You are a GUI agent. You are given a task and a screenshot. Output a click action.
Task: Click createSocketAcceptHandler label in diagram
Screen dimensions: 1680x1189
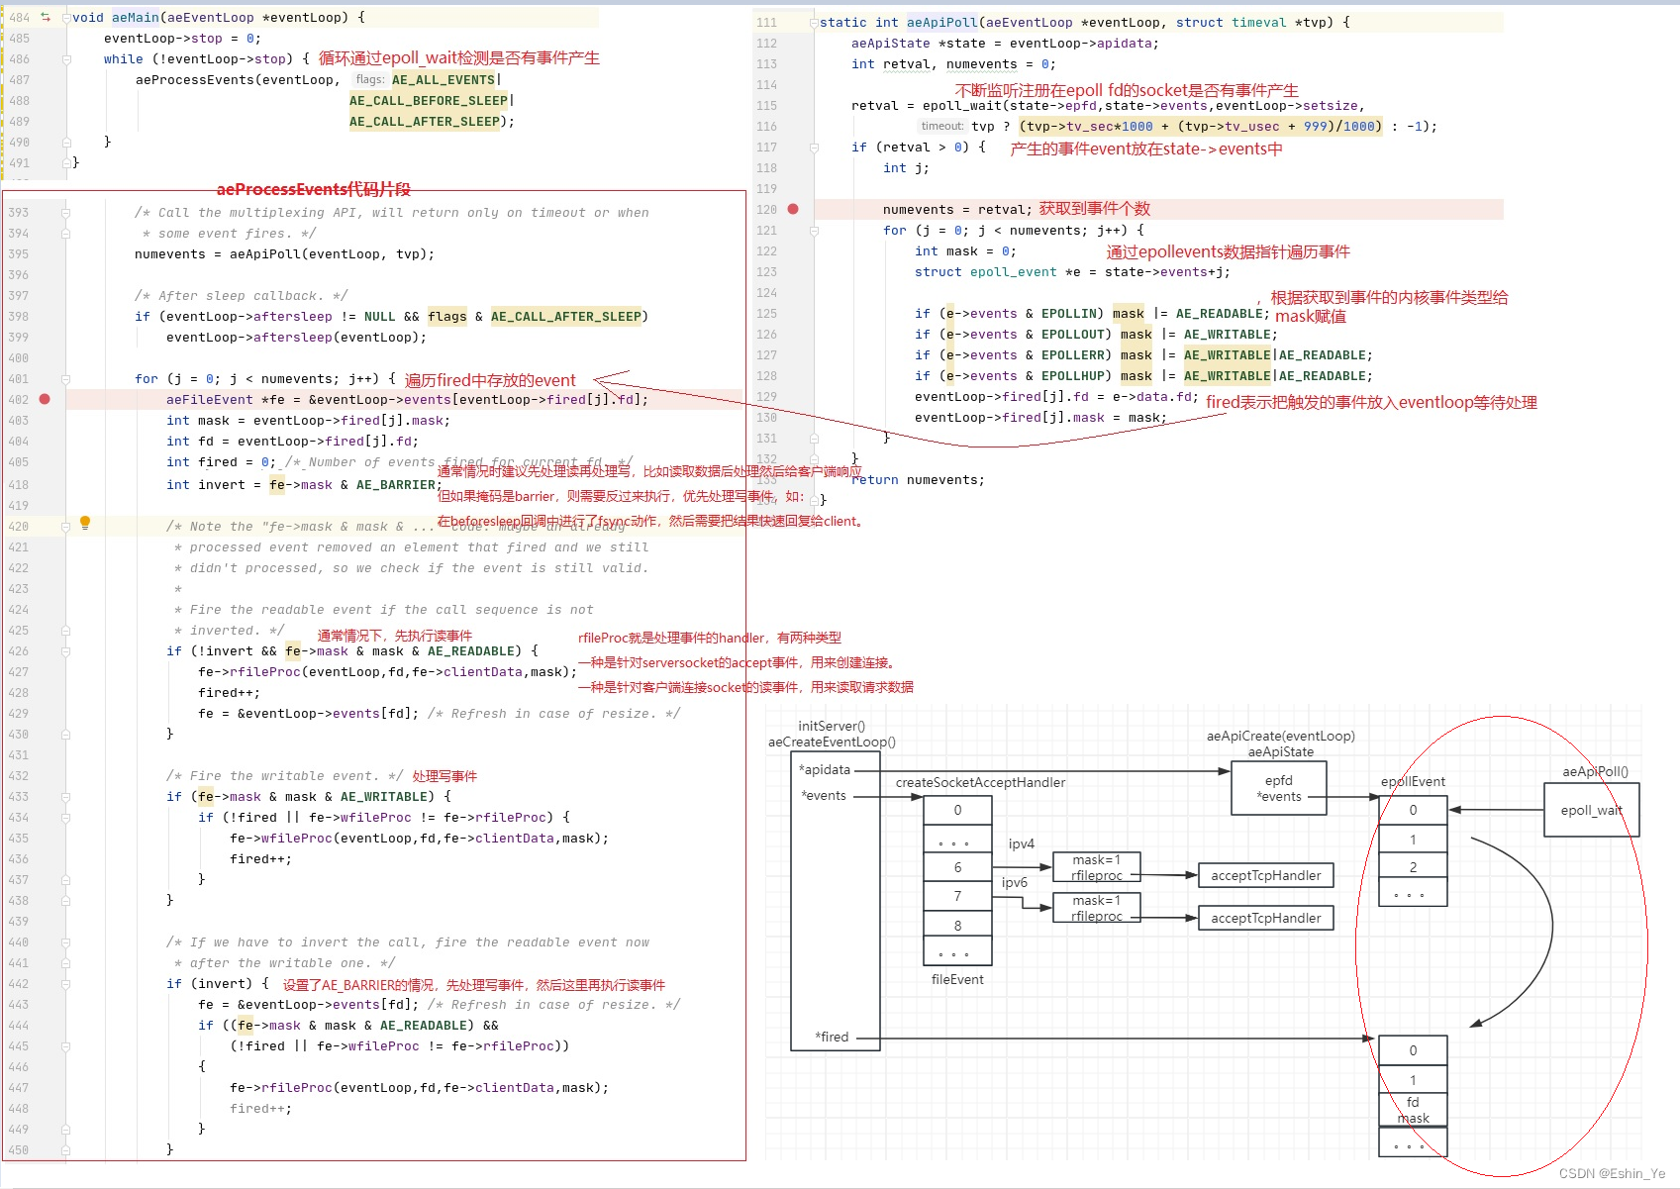click(x=980, y=783)
